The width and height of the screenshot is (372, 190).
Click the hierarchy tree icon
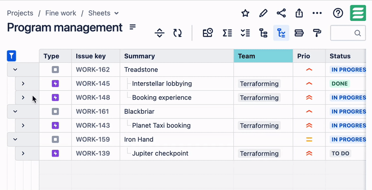click(x=263, y=33)
